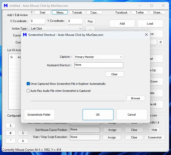Clear the keyboard shortcut in dialog
This screenshot has width=171, height=155.
115,74
